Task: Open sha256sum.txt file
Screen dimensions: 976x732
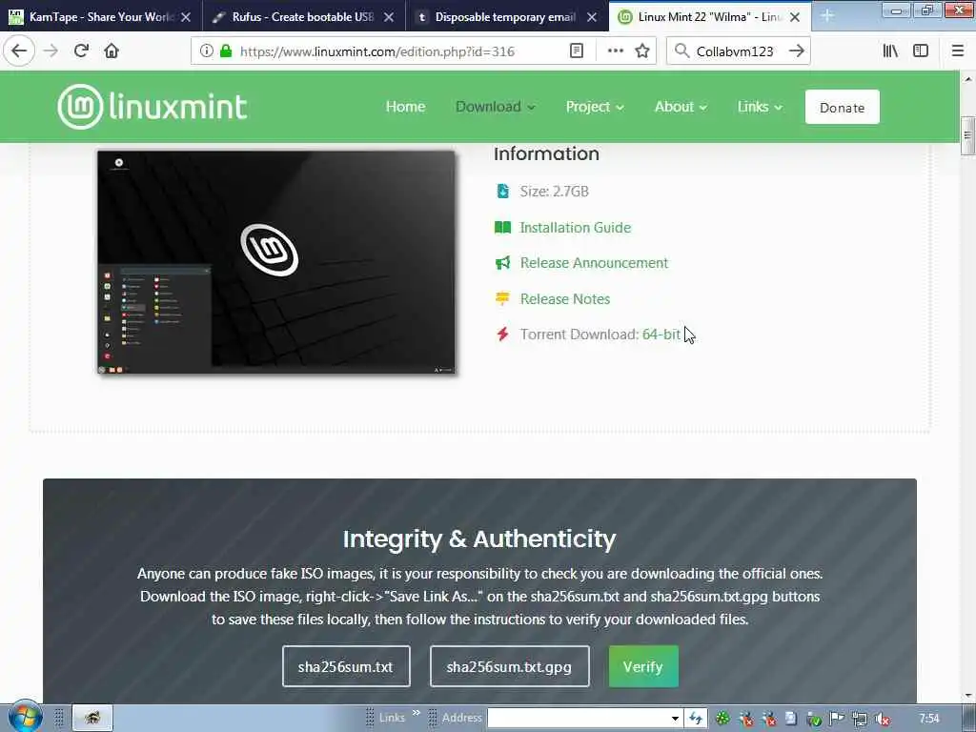Action: [x=346, y=666]
